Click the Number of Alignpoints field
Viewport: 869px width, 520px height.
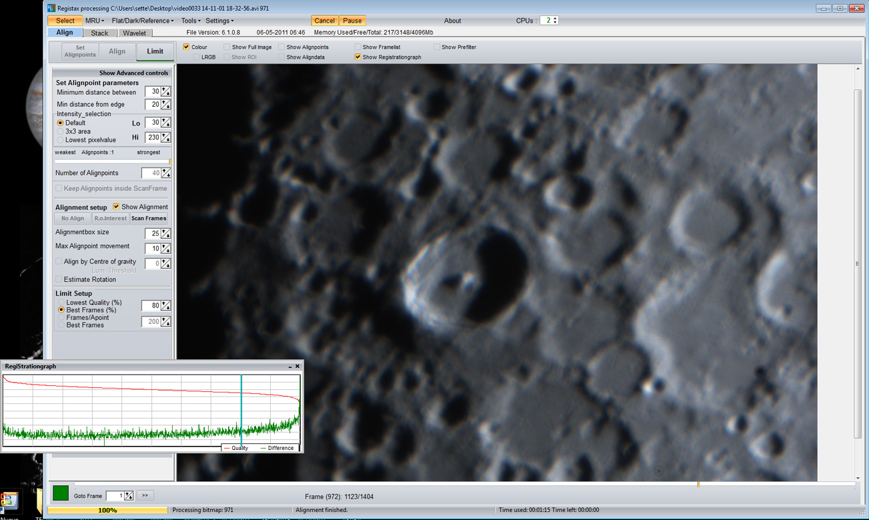coord(151,173)
